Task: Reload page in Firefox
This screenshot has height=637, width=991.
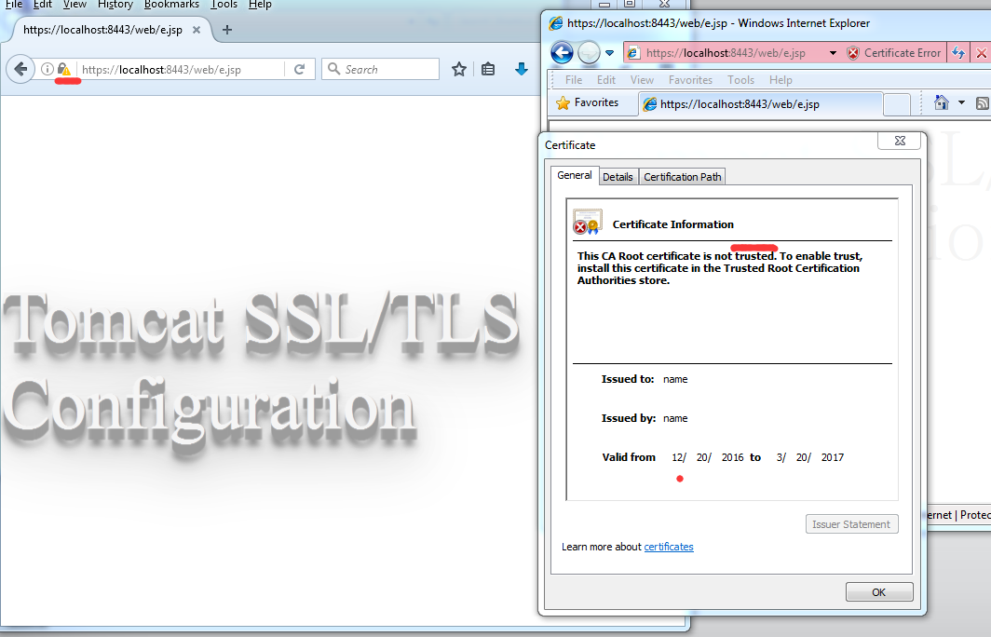Action: point(300,69)
